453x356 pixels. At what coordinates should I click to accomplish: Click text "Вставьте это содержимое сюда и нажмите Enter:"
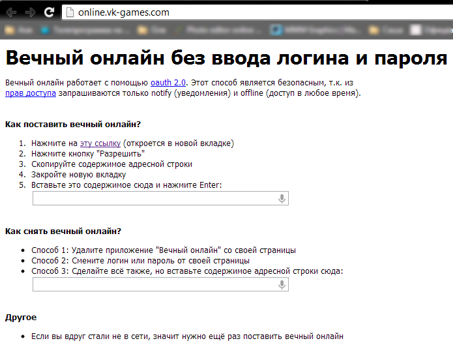point(126,185)
